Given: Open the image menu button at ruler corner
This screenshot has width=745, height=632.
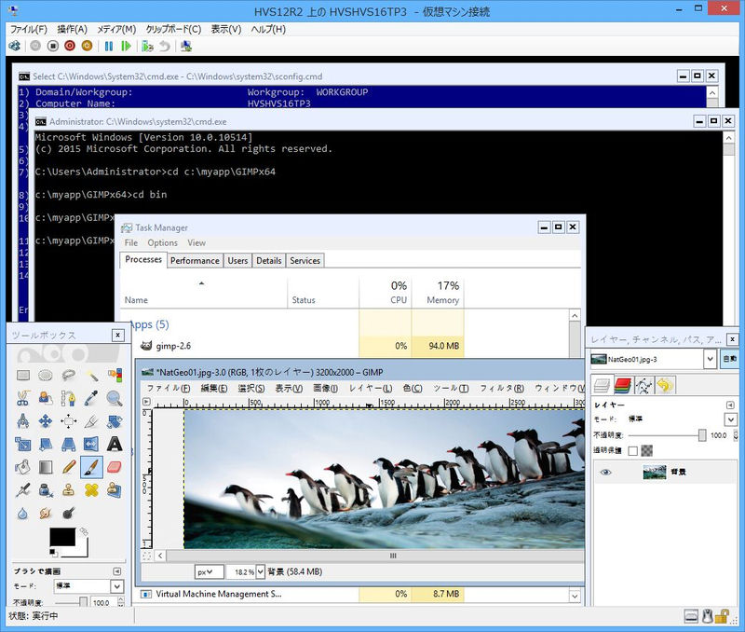Looking at the screenshot, I should point(146,402).
